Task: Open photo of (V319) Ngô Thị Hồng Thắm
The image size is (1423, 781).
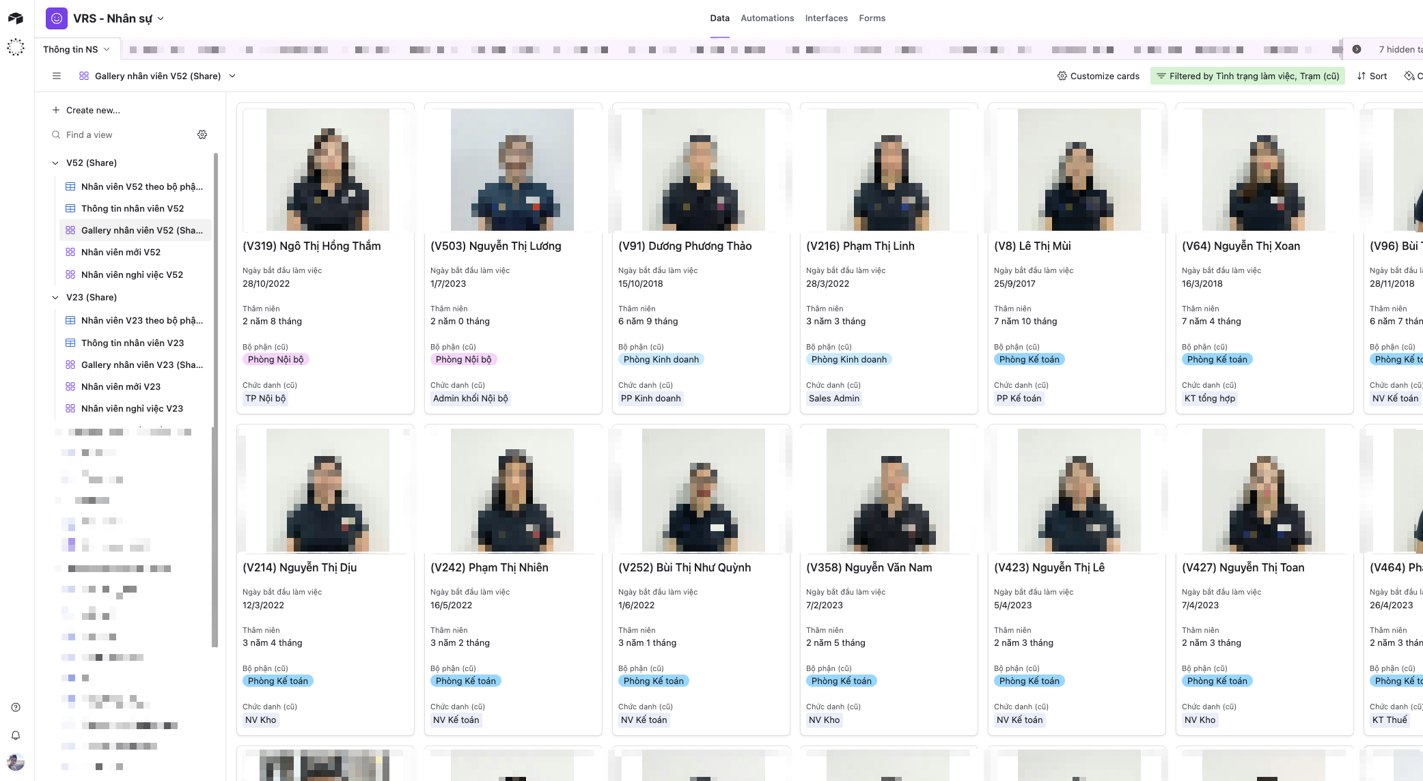Action: pos(328,170)
